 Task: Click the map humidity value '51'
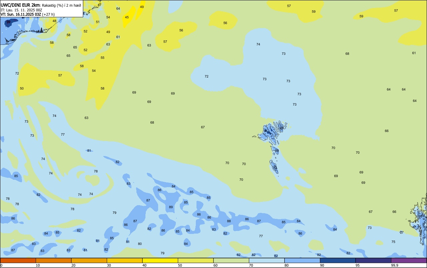click(x=98, y=22)
